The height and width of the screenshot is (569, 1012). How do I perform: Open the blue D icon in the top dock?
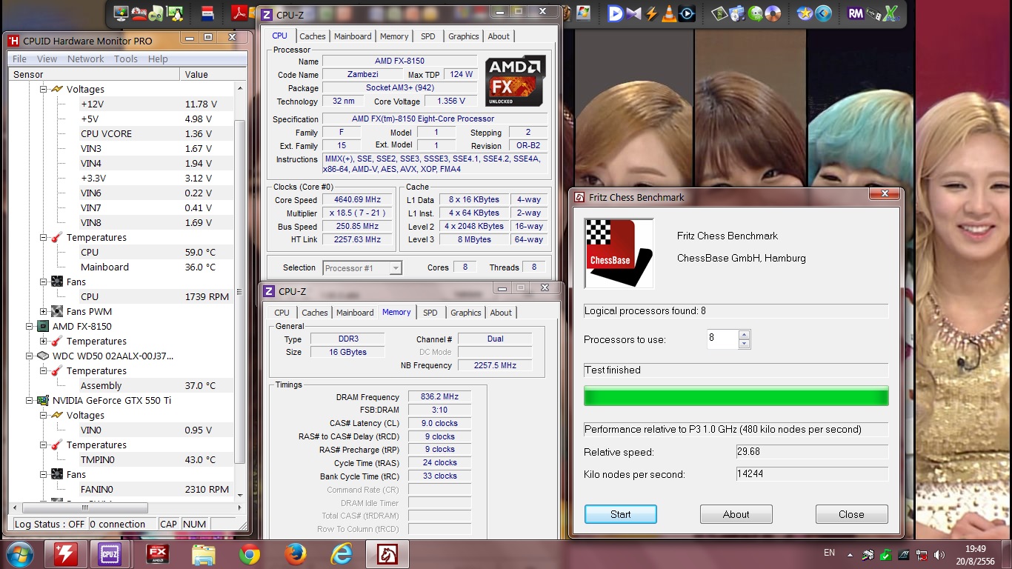tap(616, 13)
